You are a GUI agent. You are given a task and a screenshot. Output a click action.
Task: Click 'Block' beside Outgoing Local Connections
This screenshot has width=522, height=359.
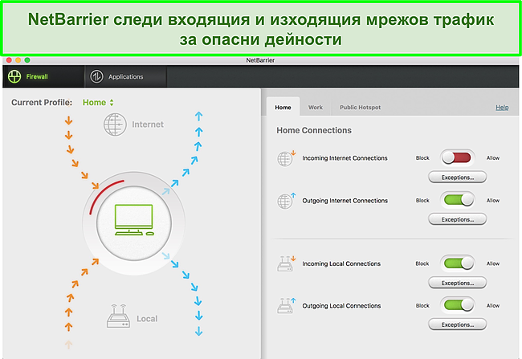pyautogui.click(x=422, y=305)
